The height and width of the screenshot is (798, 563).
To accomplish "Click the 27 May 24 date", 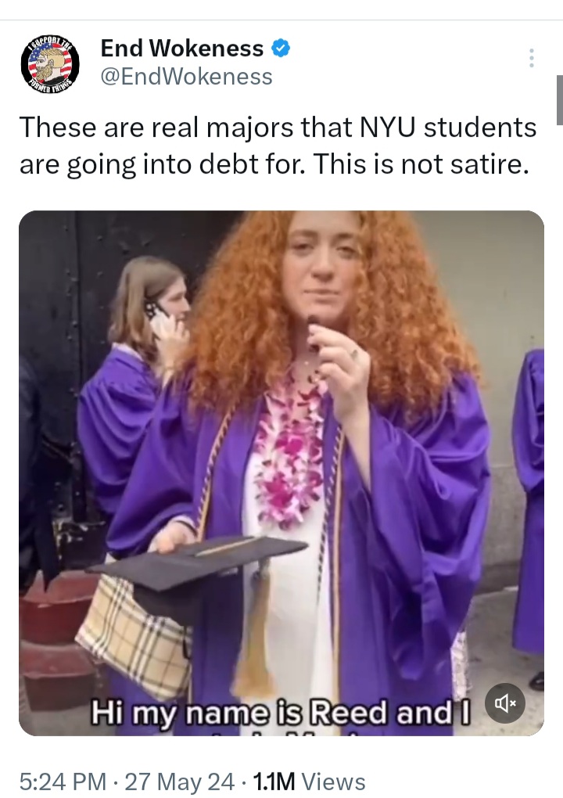I will (180, 782).
